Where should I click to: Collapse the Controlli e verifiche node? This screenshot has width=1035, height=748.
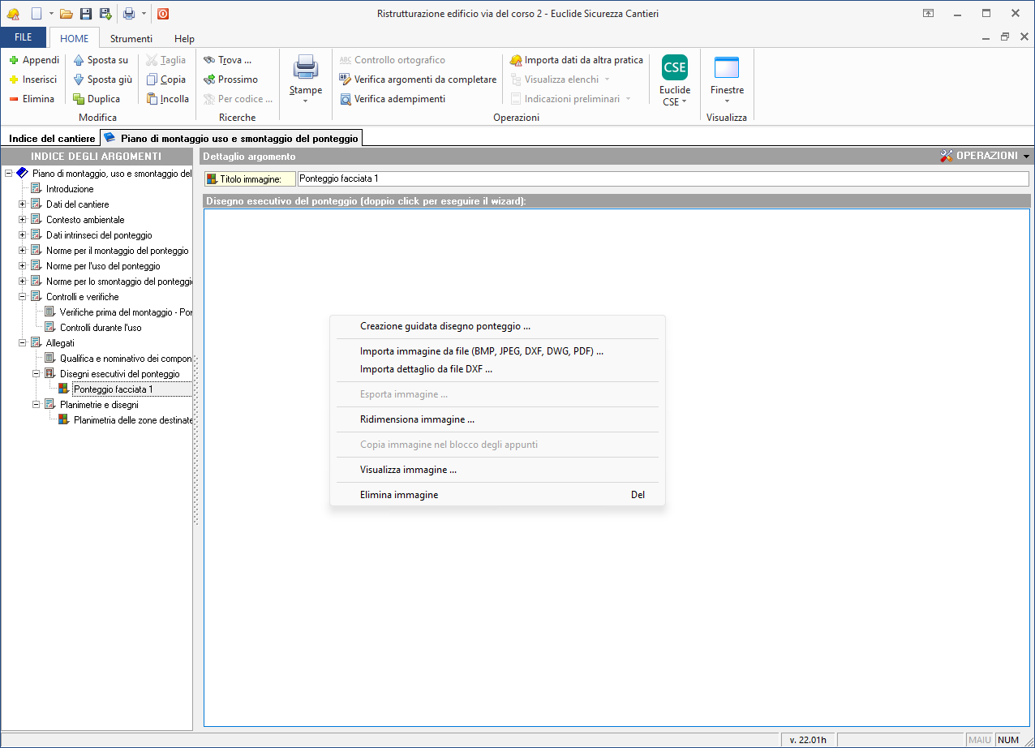[23, 297]
